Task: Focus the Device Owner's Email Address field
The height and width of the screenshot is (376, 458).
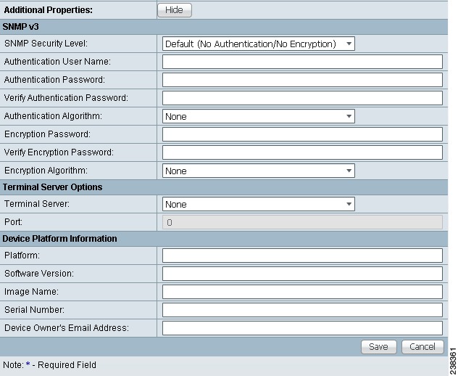Action: pyautogui.click(x=302, y=328)
